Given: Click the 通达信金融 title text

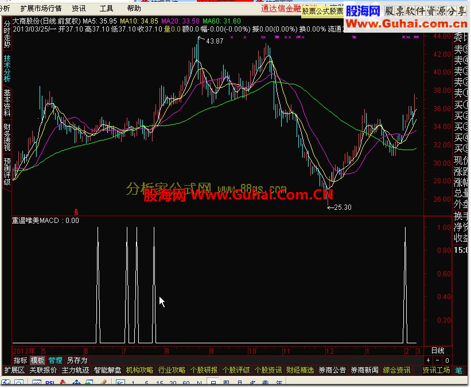Looking at the screenshot, I should click(281, 9).
